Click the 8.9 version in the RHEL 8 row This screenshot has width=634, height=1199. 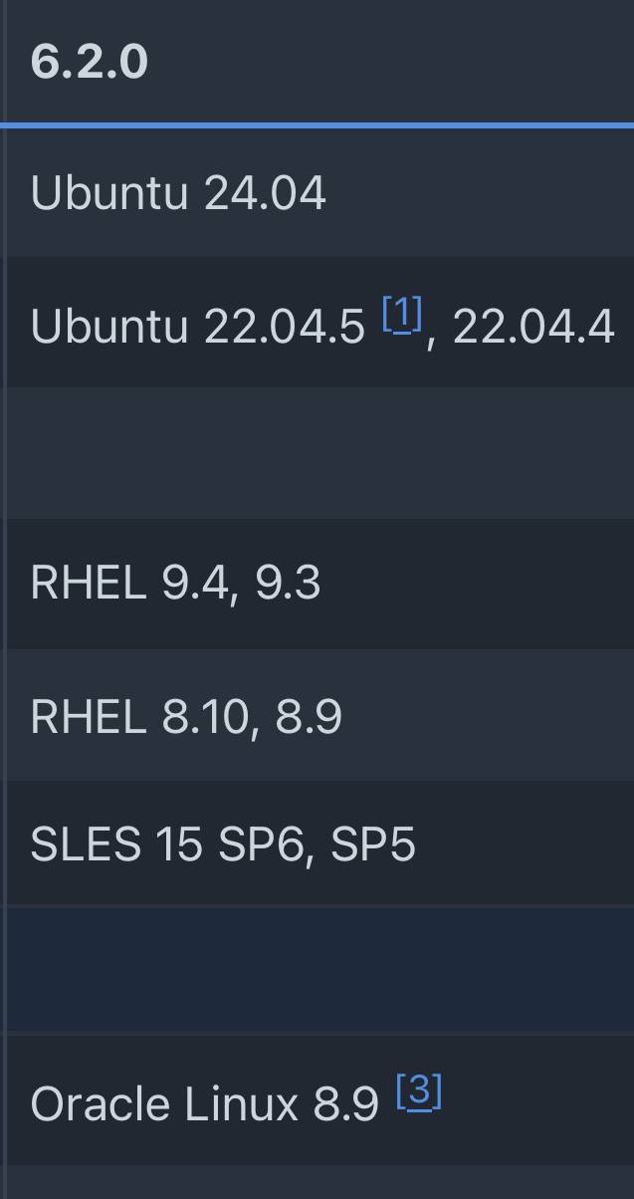point(310,717)
